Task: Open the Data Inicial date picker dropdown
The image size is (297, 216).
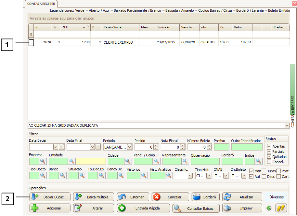Action: coord(56,147)
